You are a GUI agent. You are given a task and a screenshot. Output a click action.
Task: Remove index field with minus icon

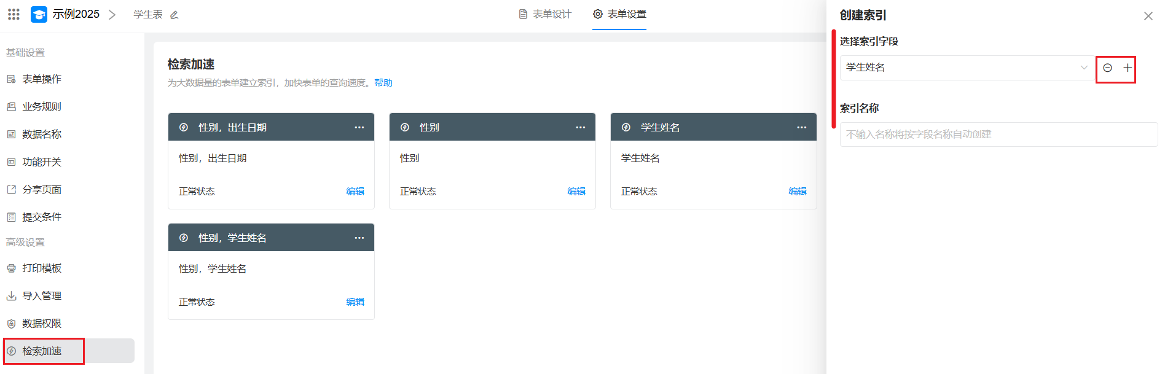[x=1107, y=68]
